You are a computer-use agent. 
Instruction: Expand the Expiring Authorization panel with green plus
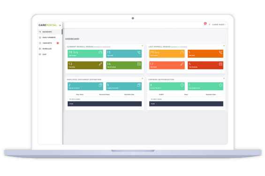(224, 78)
